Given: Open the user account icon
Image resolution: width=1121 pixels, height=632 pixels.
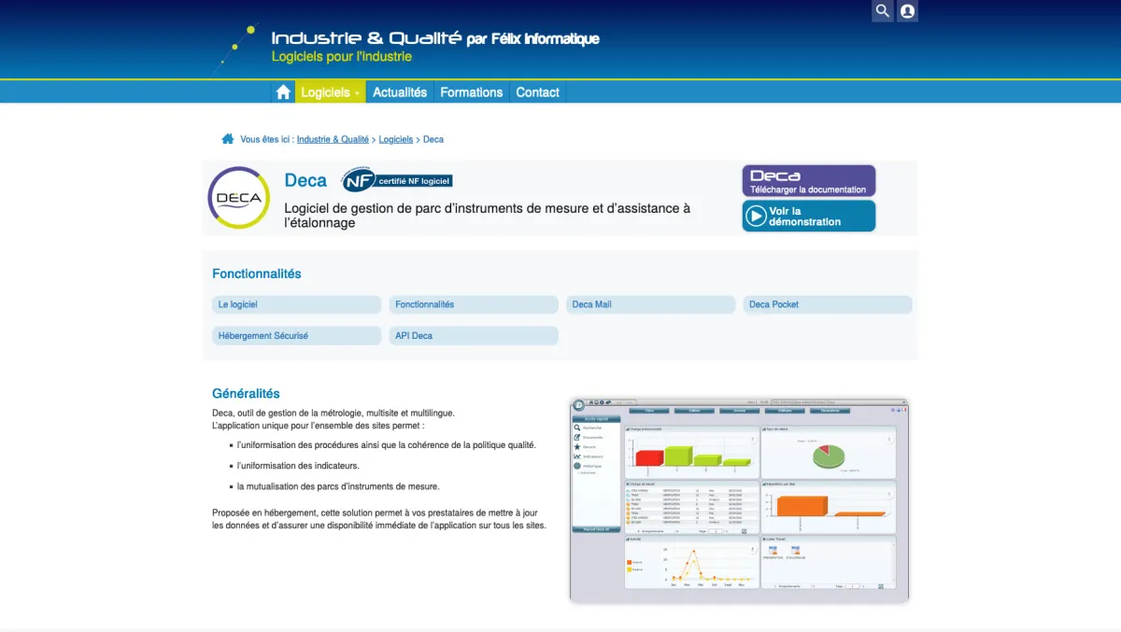Looking at the screenshot, I should point(907,11).
